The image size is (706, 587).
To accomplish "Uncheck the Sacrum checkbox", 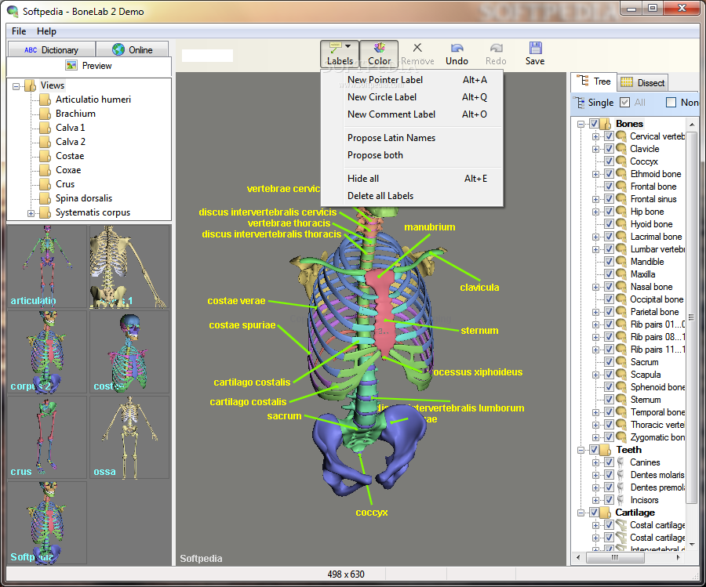I will pos(609,361).
